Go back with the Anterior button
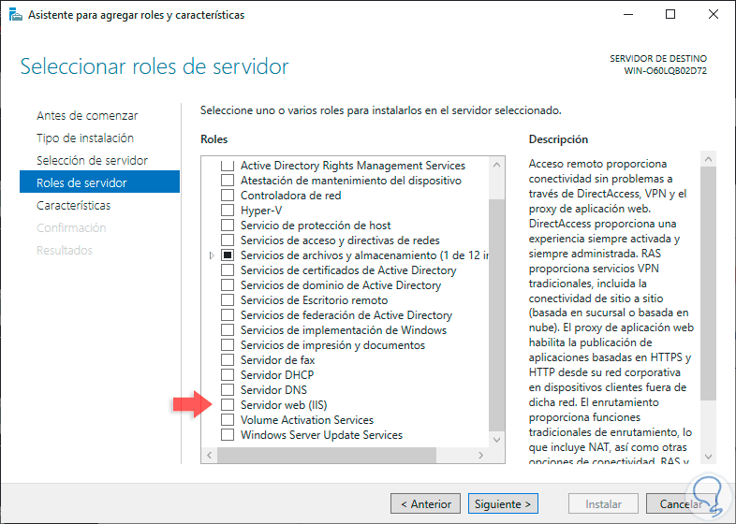The image size is (736, 524). [x=426, y=503]
